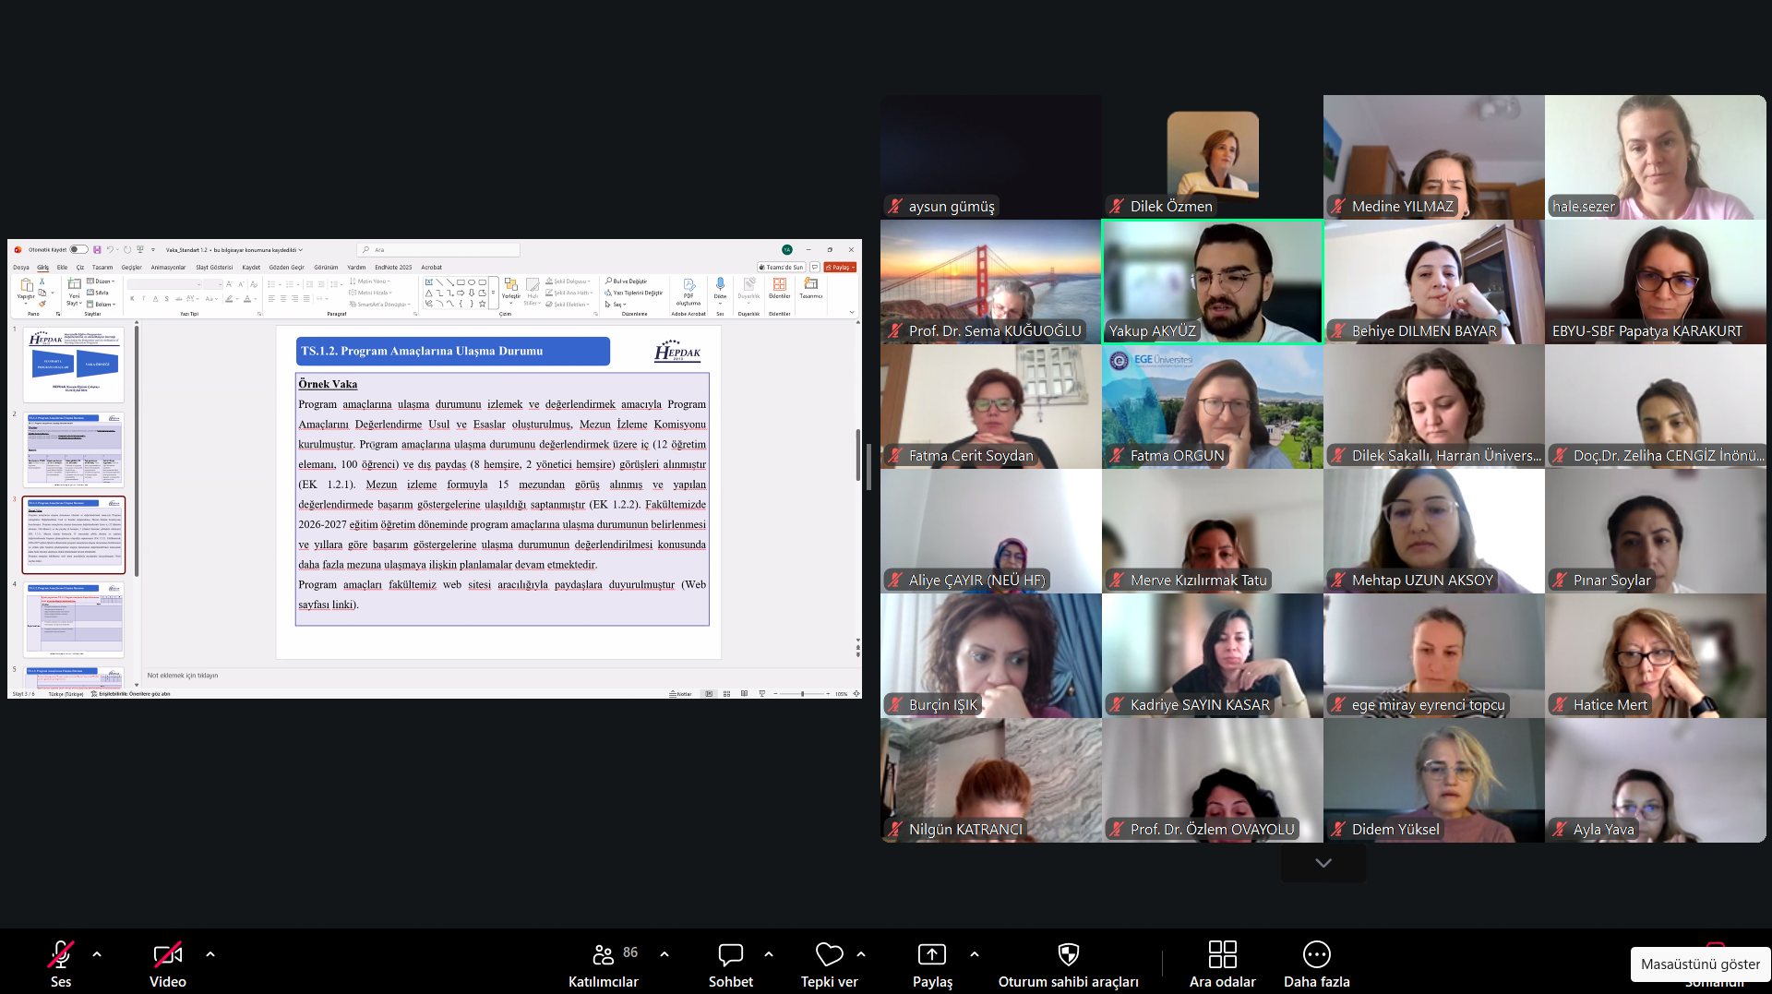Screen dimensions: 1772x994
Task: Expand audio options arrow next to Ses
Action: pos(97,954)
